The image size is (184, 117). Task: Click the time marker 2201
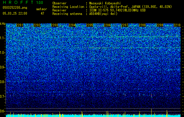20,25
